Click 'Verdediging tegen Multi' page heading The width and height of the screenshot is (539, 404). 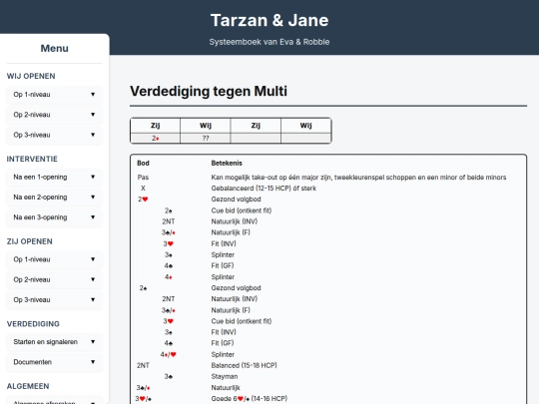point(209,92)
